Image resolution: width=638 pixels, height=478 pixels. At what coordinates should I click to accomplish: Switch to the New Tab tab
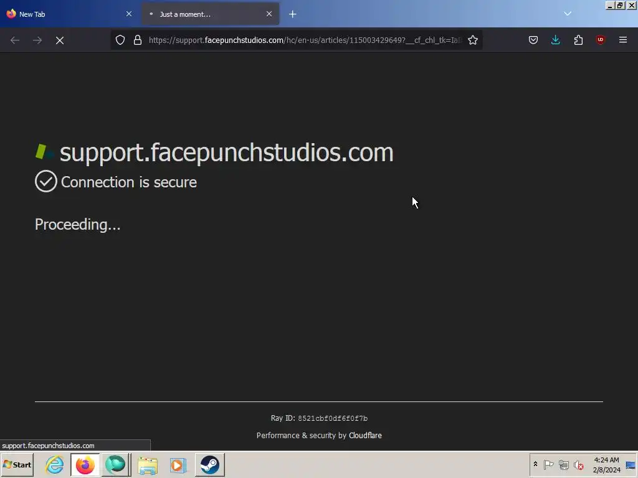69,14
